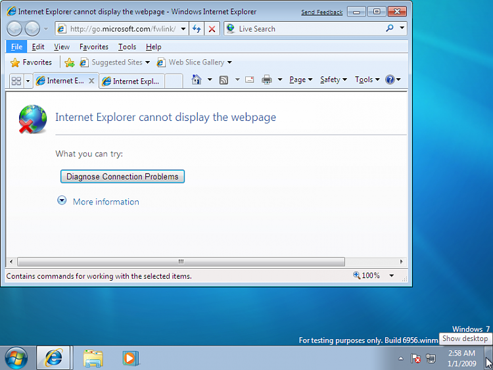Open the File menu
This screenshot has height=370, width=493.
(16, 47)
